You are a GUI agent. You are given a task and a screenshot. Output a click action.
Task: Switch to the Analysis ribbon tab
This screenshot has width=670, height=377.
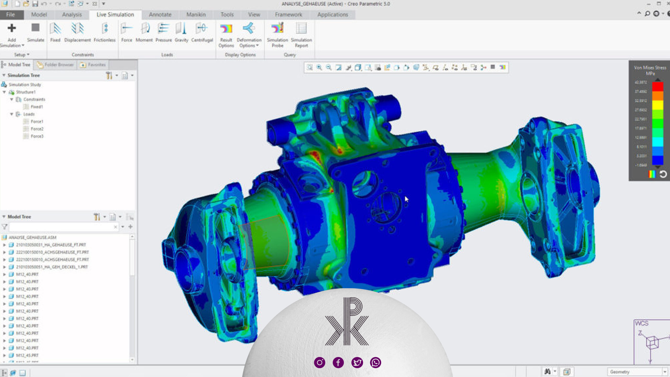coord(72,15)
